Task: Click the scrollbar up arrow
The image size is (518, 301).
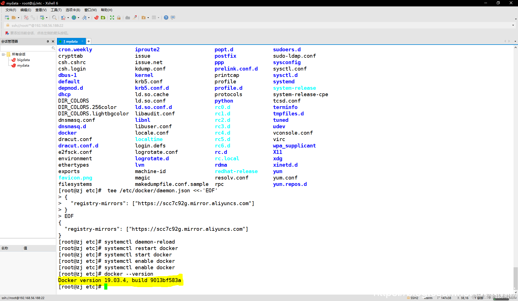Action: [515, 48]
